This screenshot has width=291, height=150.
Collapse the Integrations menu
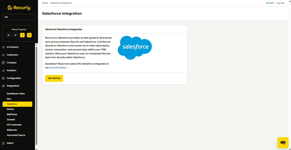coord(13,86)
